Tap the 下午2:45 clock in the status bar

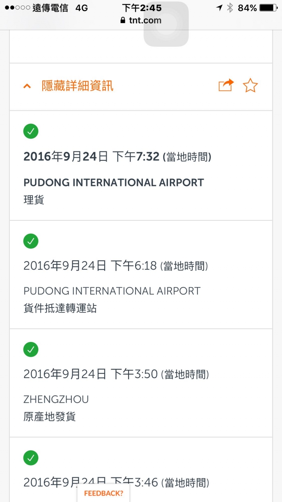pos(141,7)
